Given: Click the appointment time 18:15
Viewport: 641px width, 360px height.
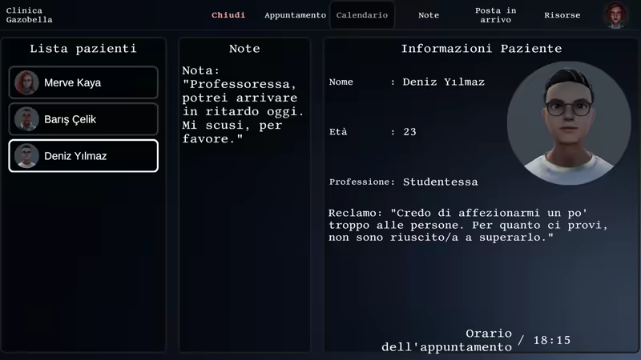Looking at the screenshot, I should [x=551, y=340].
